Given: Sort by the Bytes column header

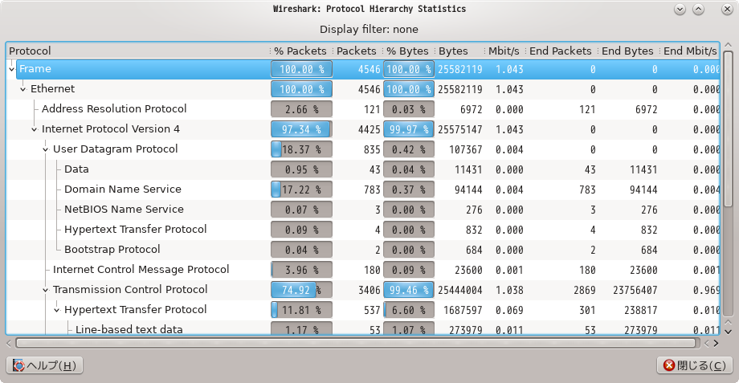Looking at the screenshot, I should [x=459, y=51].
